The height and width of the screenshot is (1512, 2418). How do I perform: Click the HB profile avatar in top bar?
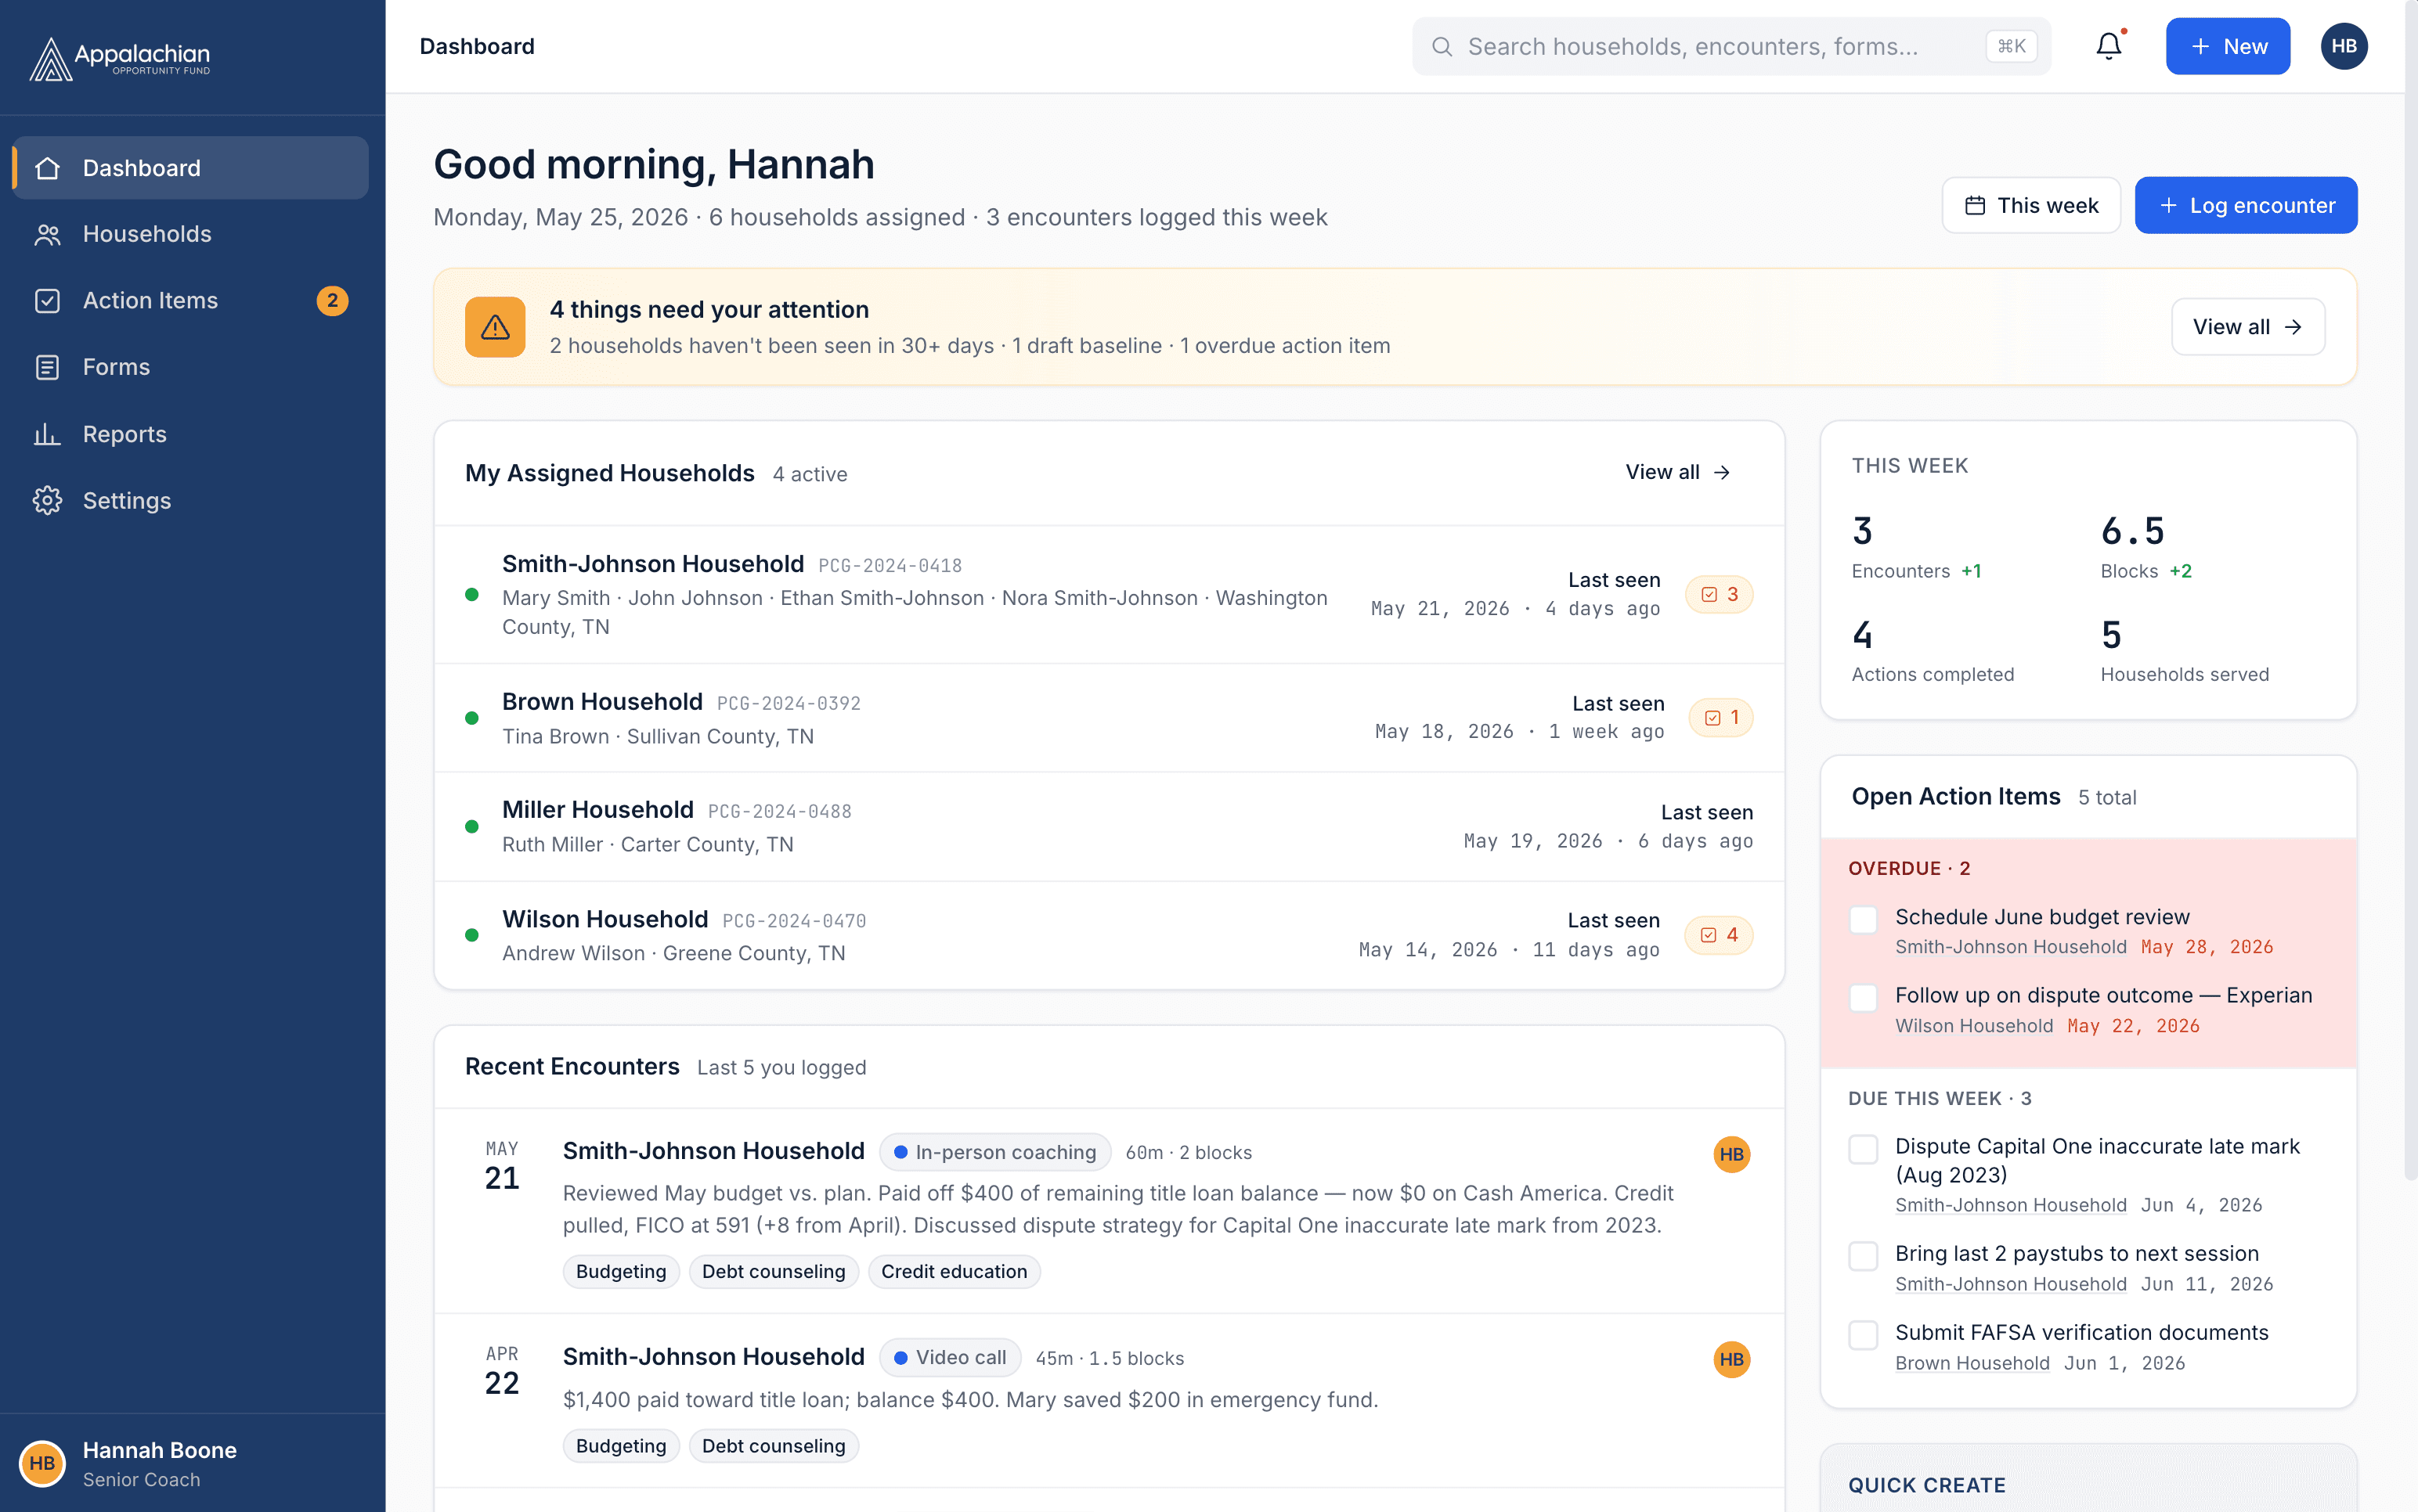click(x=2343, y=46)
